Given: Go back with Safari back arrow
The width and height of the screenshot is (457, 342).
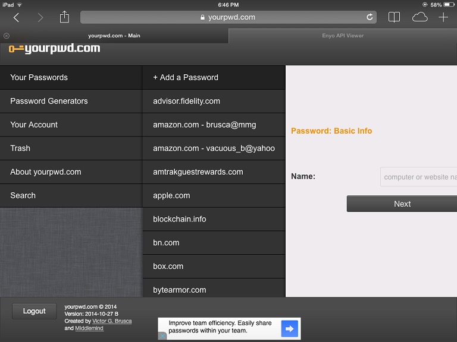Looking at the screenshot, I should 16,17.
